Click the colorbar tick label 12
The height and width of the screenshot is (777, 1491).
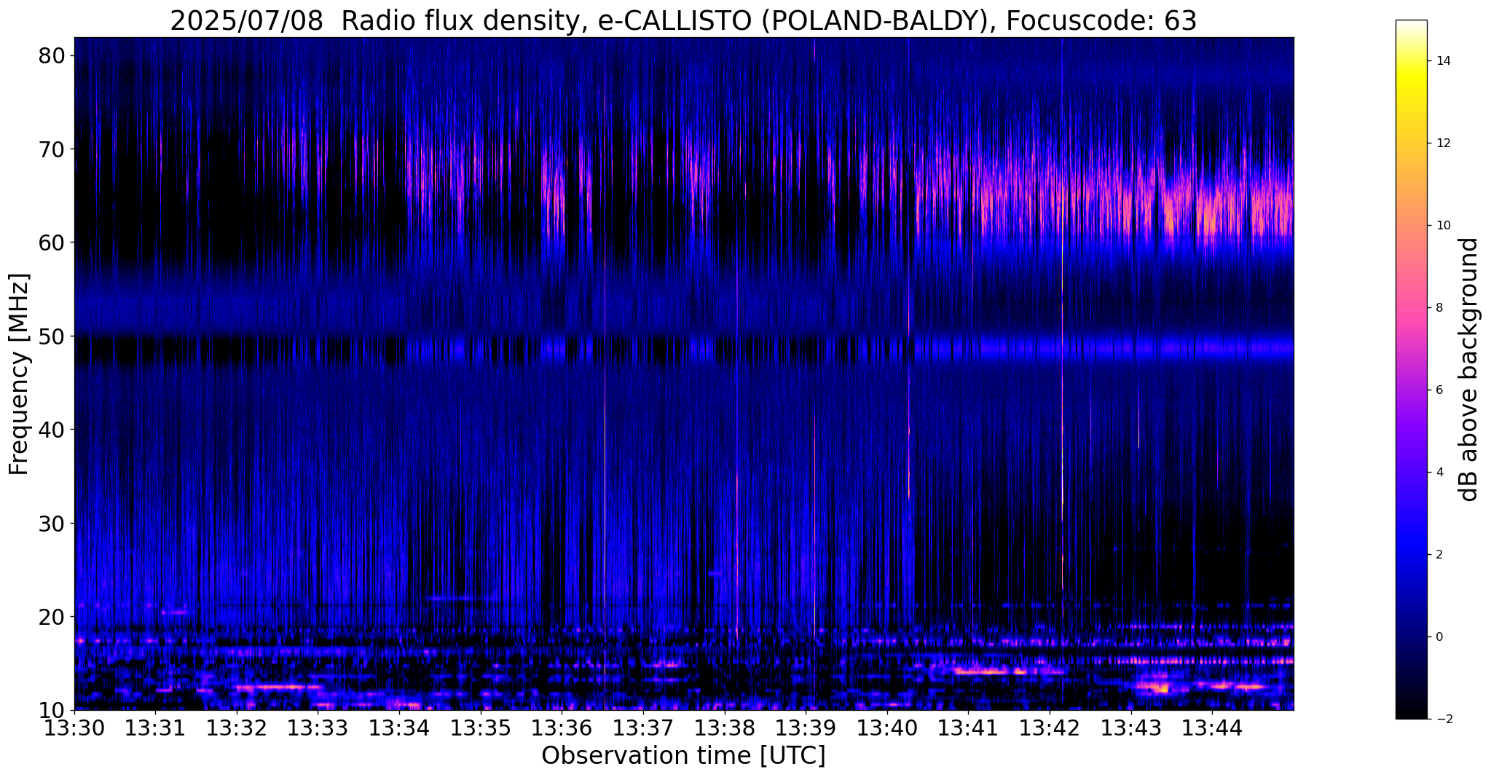[x=1442, y=143]
